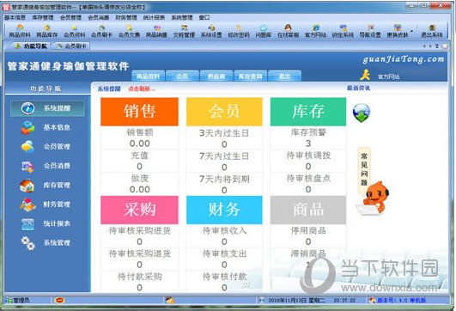The image size is (456, 311).
Task: Open the 会员资料 toolbar icon
Action: click(x=75, y=31)
